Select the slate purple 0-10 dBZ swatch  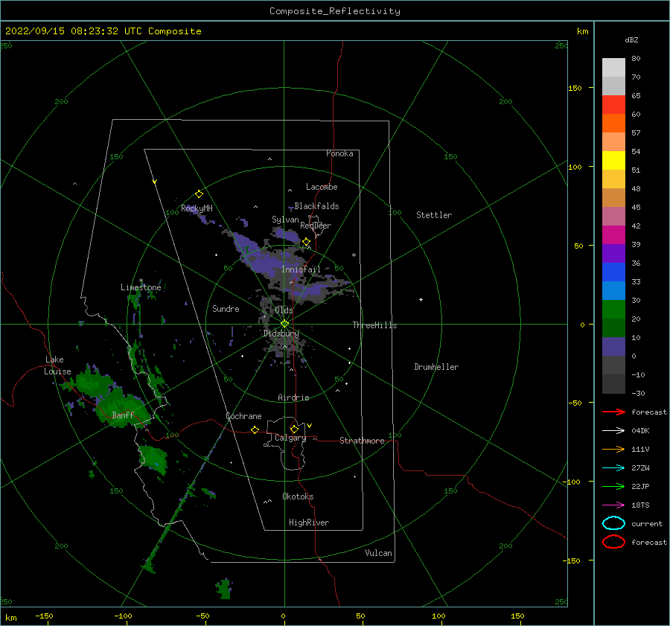613,347
